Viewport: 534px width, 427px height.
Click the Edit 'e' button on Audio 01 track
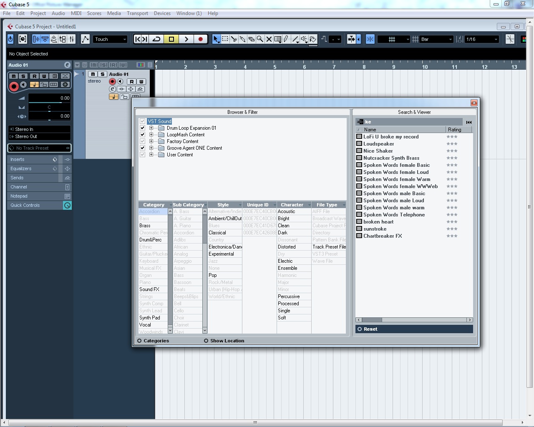click(112, 89)
